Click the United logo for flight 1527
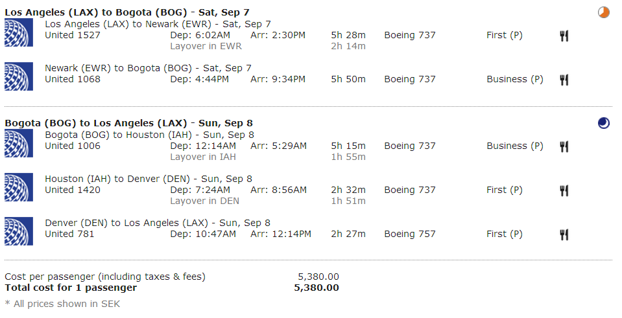 tap(18, 32)
